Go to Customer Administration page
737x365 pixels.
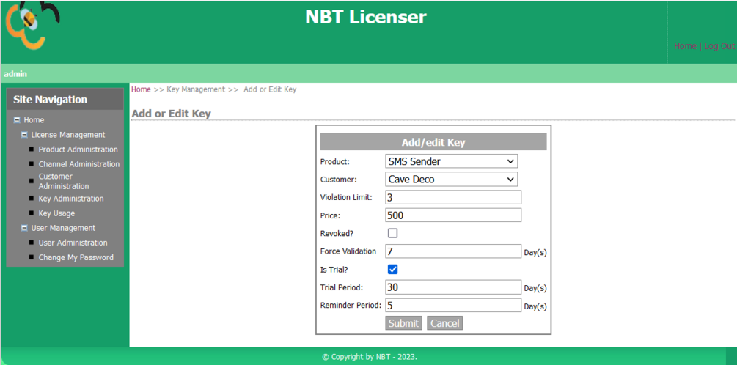pos(64,181)
